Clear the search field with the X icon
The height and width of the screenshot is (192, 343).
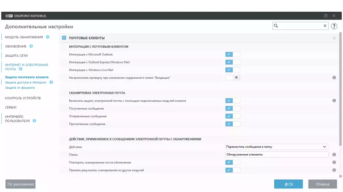click(x=325, y=26)
